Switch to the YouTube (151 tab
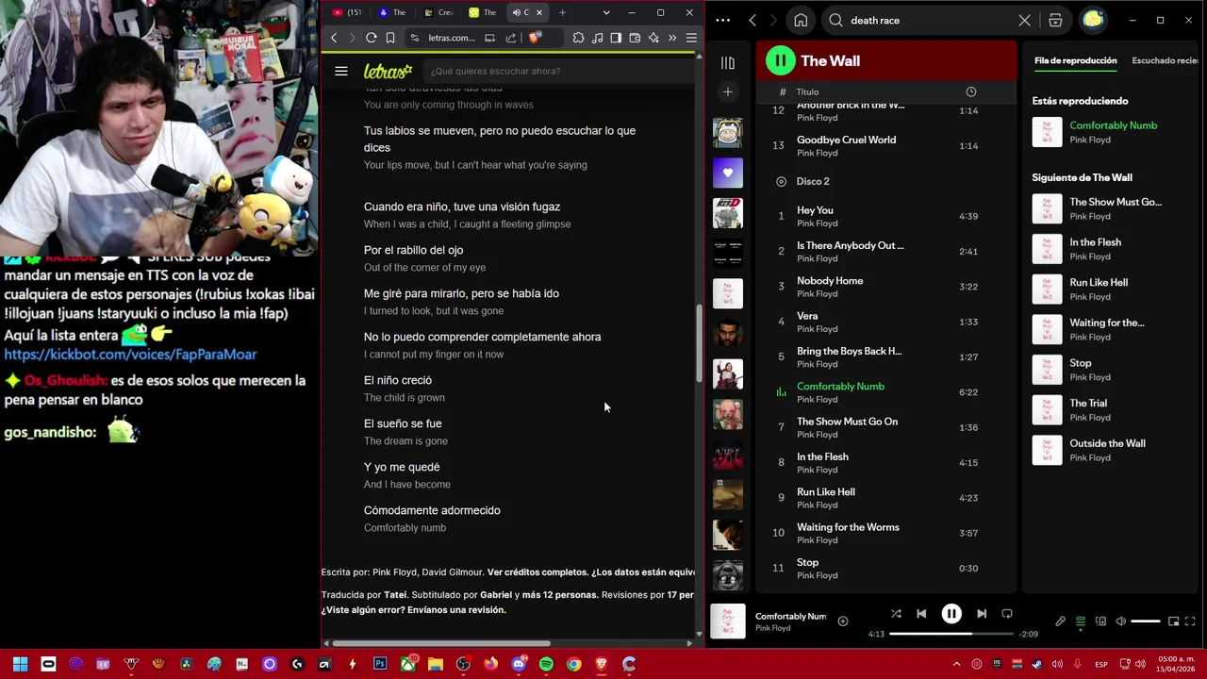1207x679 pixels. click(x=347, y=12)
